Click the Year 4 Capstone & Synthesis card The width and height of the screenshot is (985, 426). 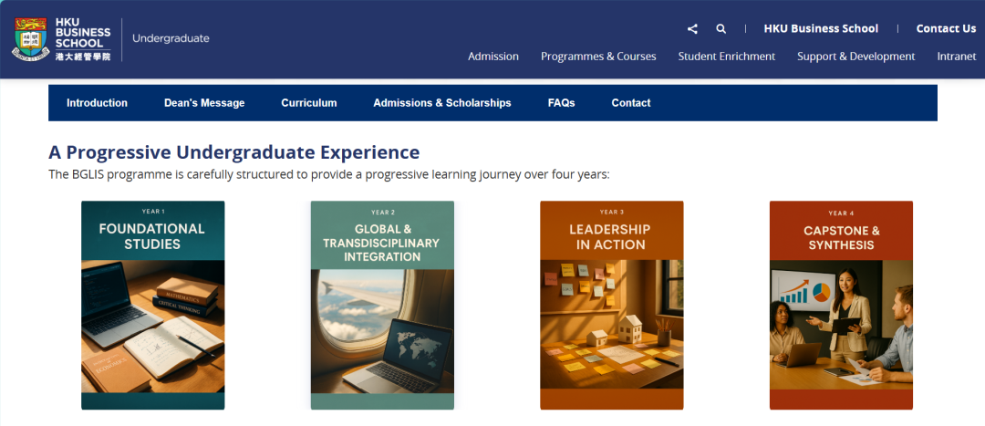point(841,305)
